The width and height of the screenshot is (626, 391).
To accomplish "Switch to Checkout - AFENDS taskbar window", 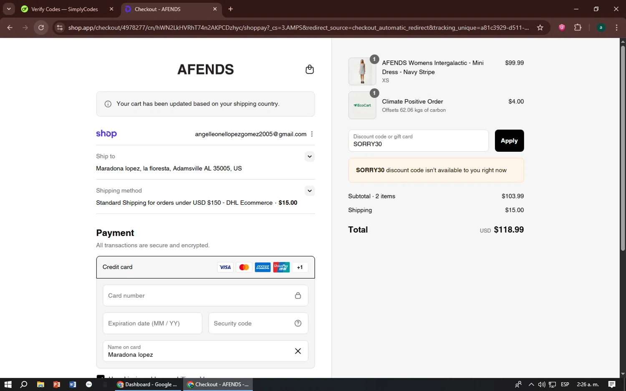I will [x=218, y=384].
